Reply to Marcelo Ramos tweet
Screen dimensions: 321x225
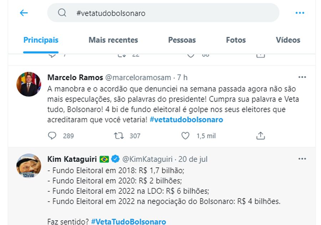coord(52,136)
